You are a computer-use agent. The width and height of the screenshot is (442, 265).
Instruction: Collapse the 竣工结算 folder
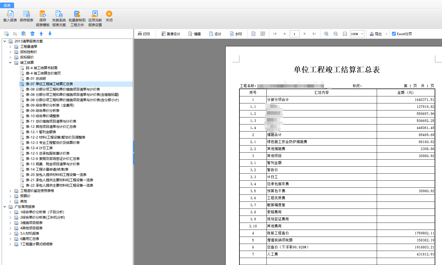coord(10,62)
